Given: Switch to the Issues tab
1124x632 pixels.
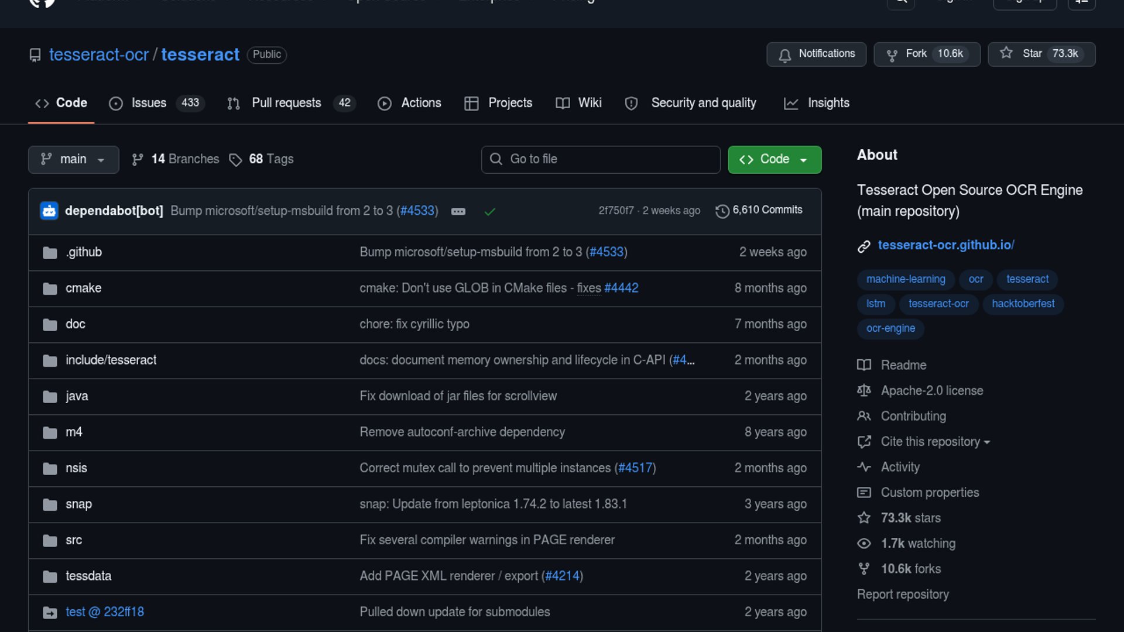Looking at the screenshot, I should pos(149,103).
